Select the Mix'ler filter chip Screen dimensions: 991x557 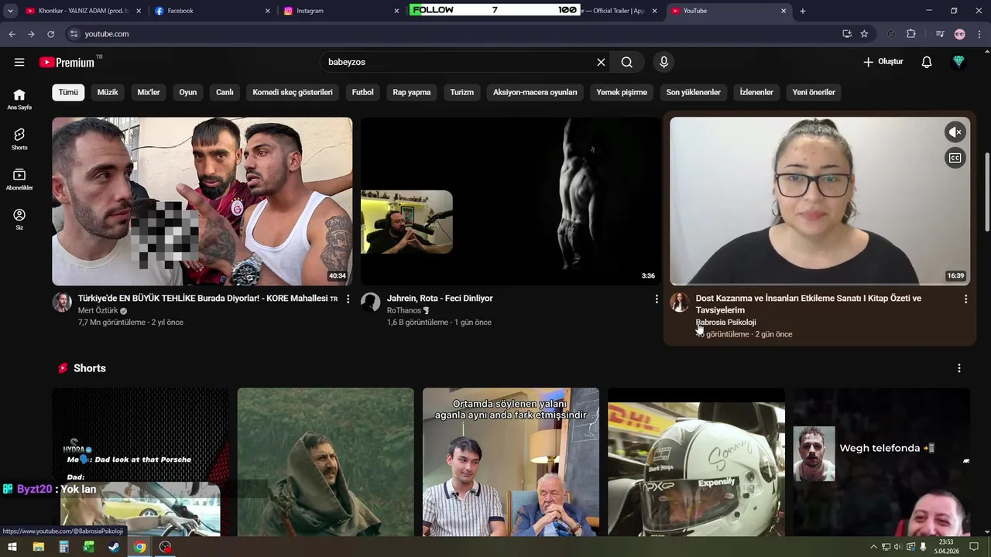point(149,92)
